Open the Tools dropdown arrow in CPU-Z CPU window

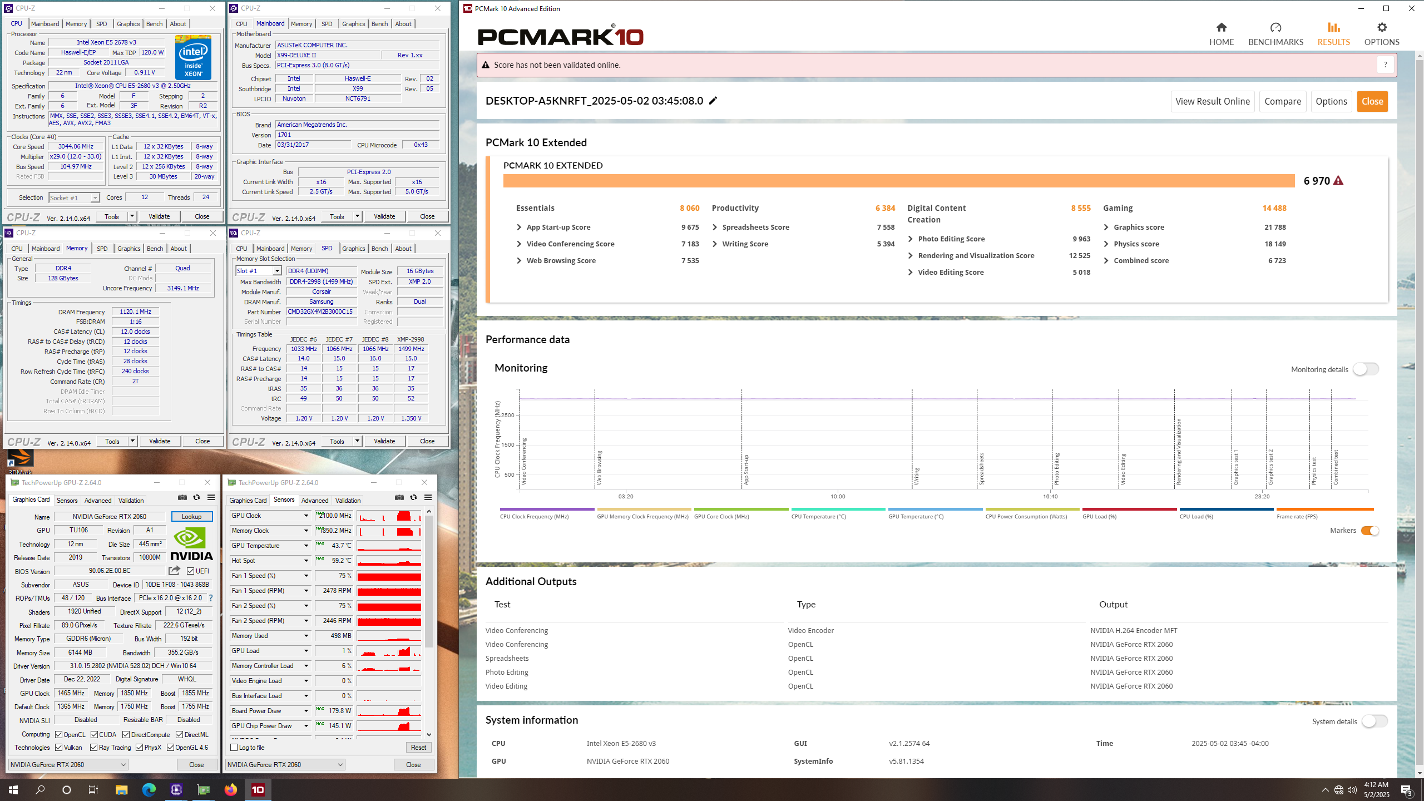tap(132, 216)
